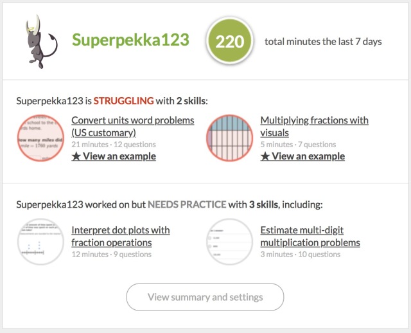The image size is (411, 333).
Task: Click the green 220 minutes badge
Action: point(229,42)
